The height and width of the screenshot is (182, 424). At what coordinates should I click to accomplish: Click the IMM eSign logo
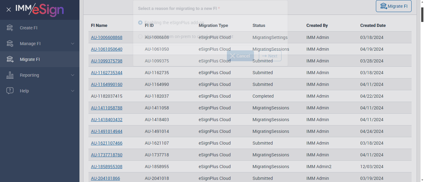point(40,10)
